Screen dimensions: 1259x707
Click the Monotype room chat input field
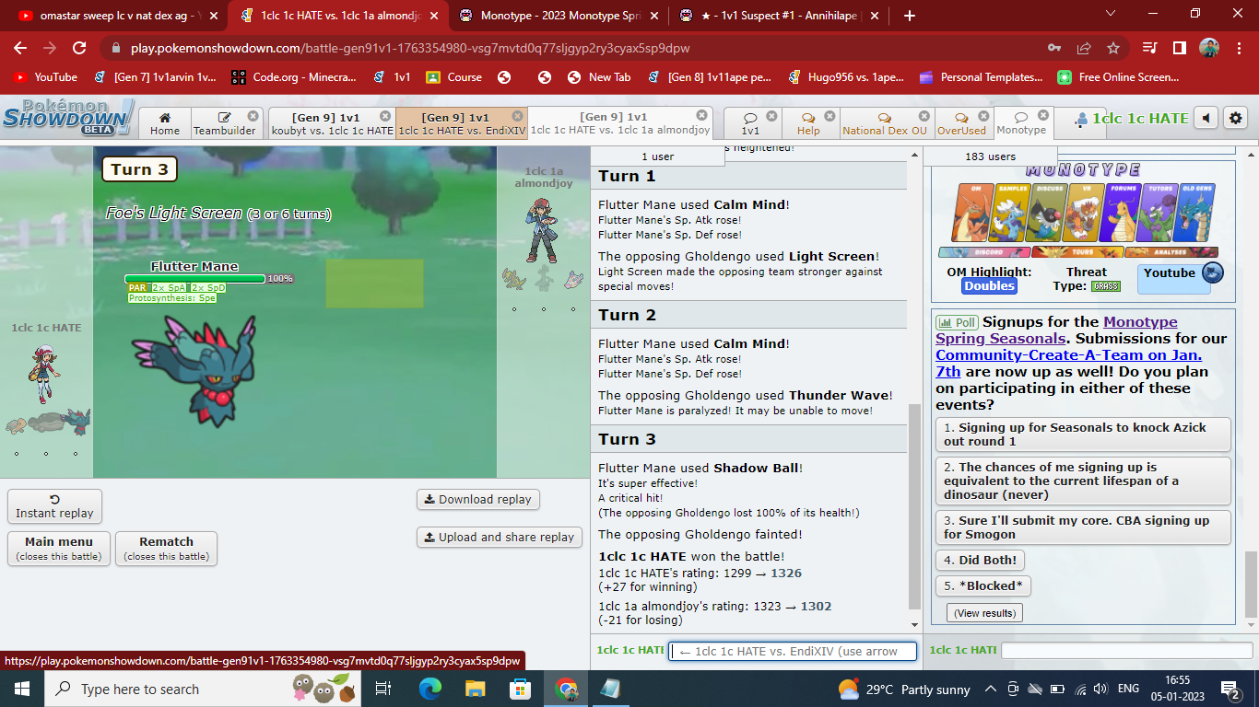[x=1124, y=650]
